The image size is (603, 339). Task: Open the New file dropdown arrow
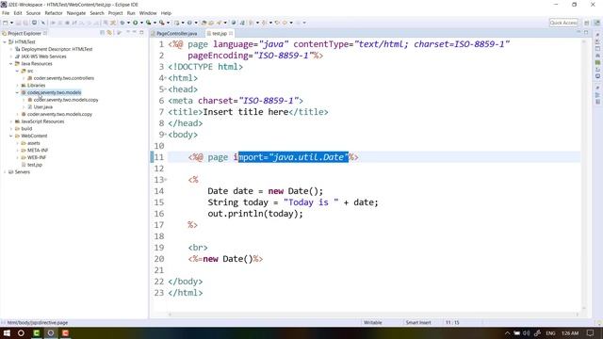coord(11,23)
